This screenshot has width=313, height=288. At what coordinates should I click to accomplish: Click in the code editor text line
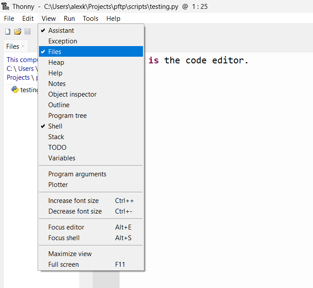199,60
